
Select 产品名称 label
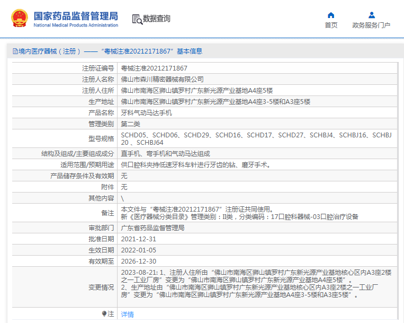coord(101,113)
